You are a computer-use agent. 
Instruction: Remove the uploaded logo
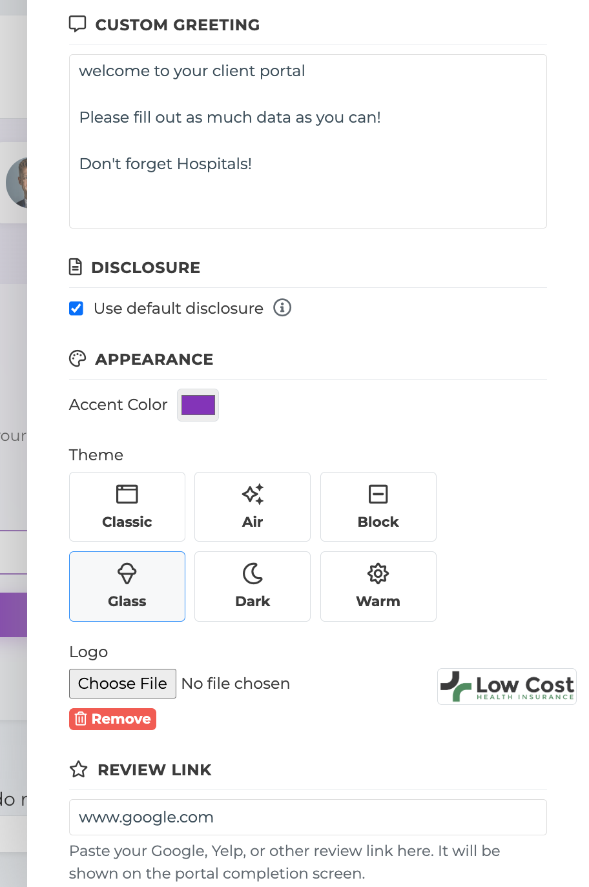pos(113,719)
